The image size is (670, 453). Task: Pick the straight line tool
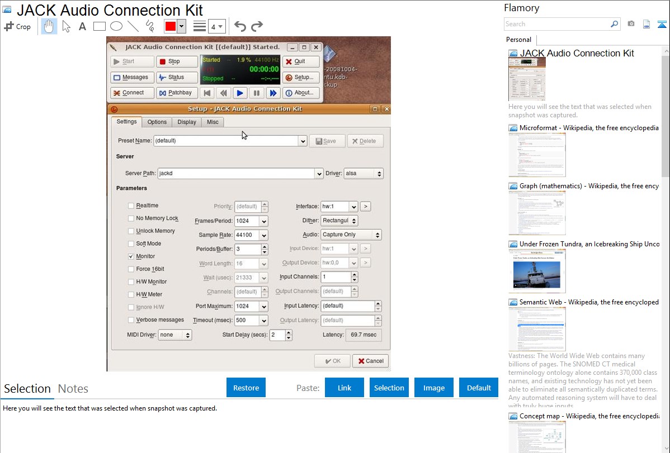(x=133, y=26)
